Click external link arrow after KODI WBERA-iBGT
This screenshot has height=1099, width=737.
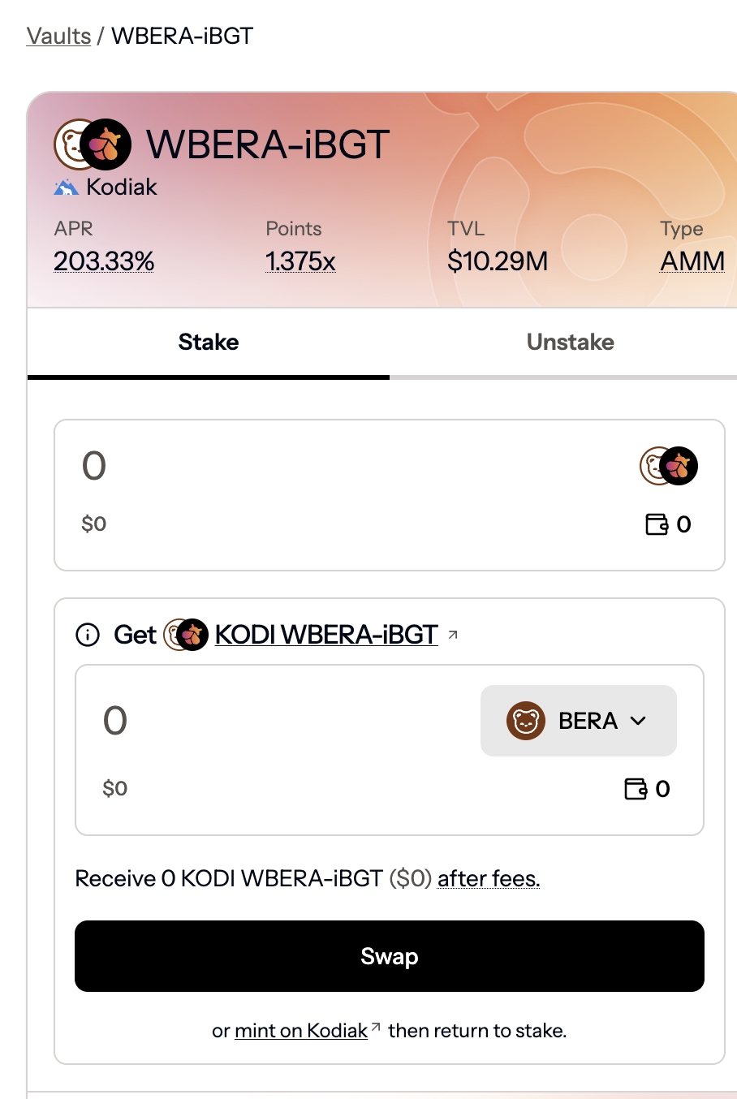[x=453, y=635]
